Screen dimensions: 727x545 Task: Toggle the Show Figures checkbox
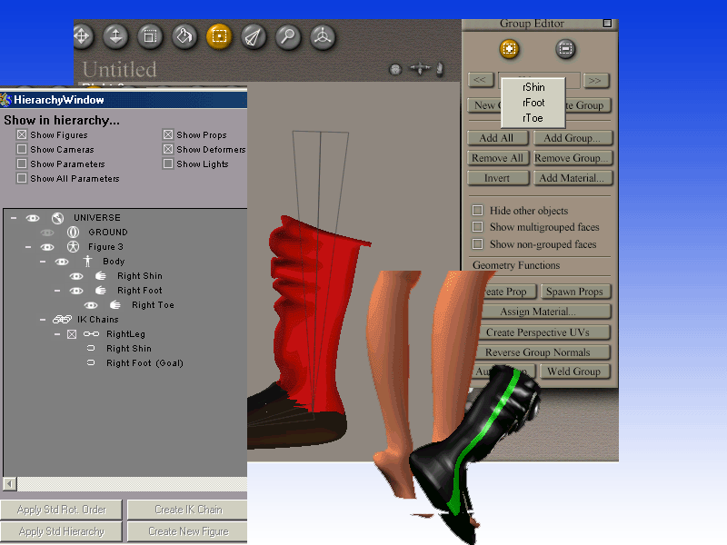tap(22, 135)
